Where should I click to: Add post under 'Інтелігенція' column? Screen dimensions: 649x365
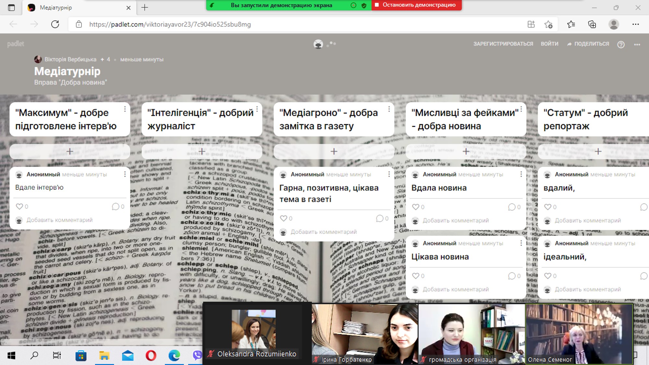[202, 152]
